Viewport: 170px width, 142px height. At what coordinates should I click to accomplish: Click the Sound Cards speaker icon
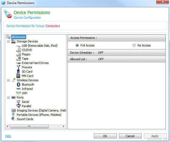click(13, 119)
